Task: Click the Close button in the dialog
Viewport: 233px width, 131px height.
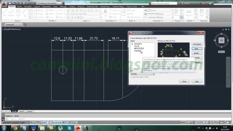Action: [184, 82]
